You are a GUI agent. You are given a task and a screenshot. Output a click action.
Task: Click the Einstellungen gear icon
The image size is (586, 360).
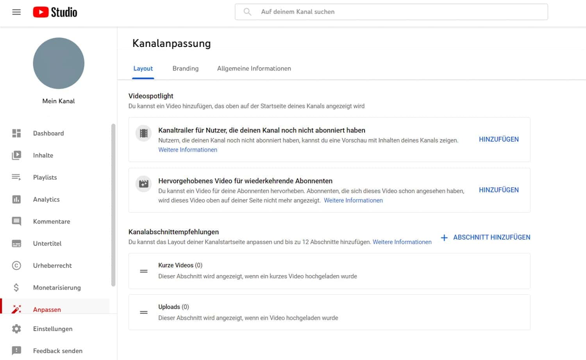tap(16, 329)
